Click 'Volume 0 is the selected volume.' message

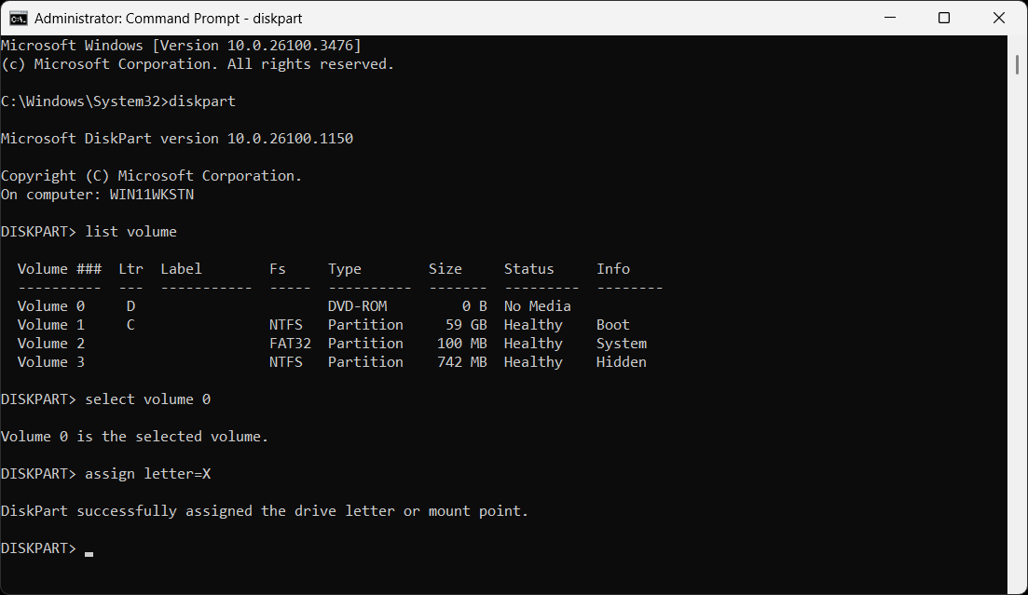click(135, 437)
